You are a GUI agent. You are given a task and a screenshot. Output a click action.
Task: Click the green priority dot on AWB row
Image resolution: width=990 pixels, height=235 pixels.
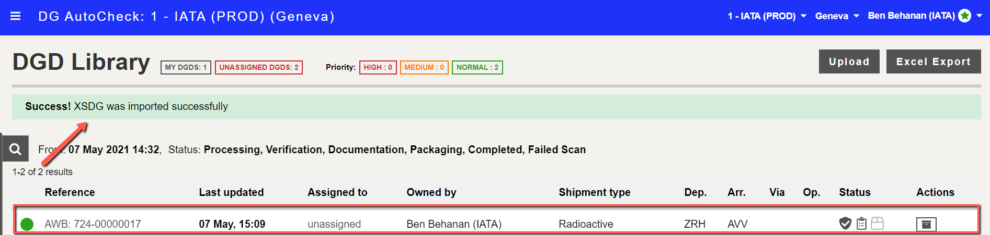click(x=27, y=224)
